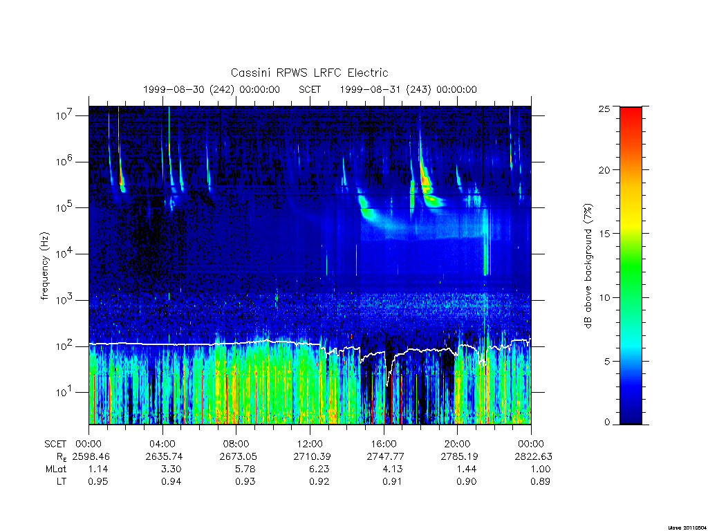Click the colorbar tick label '20'
The image size is (708, 531).
click(604, 170)
